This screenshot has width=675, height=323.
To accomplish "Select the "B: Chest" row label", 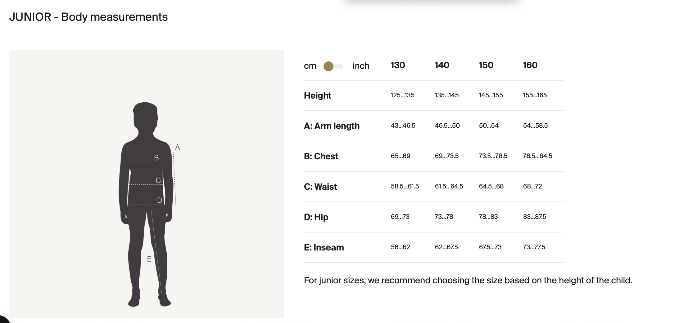I will tap(321, 156).
